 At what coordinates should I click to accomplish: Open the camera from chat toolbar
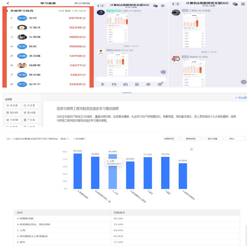pos(125,84)
